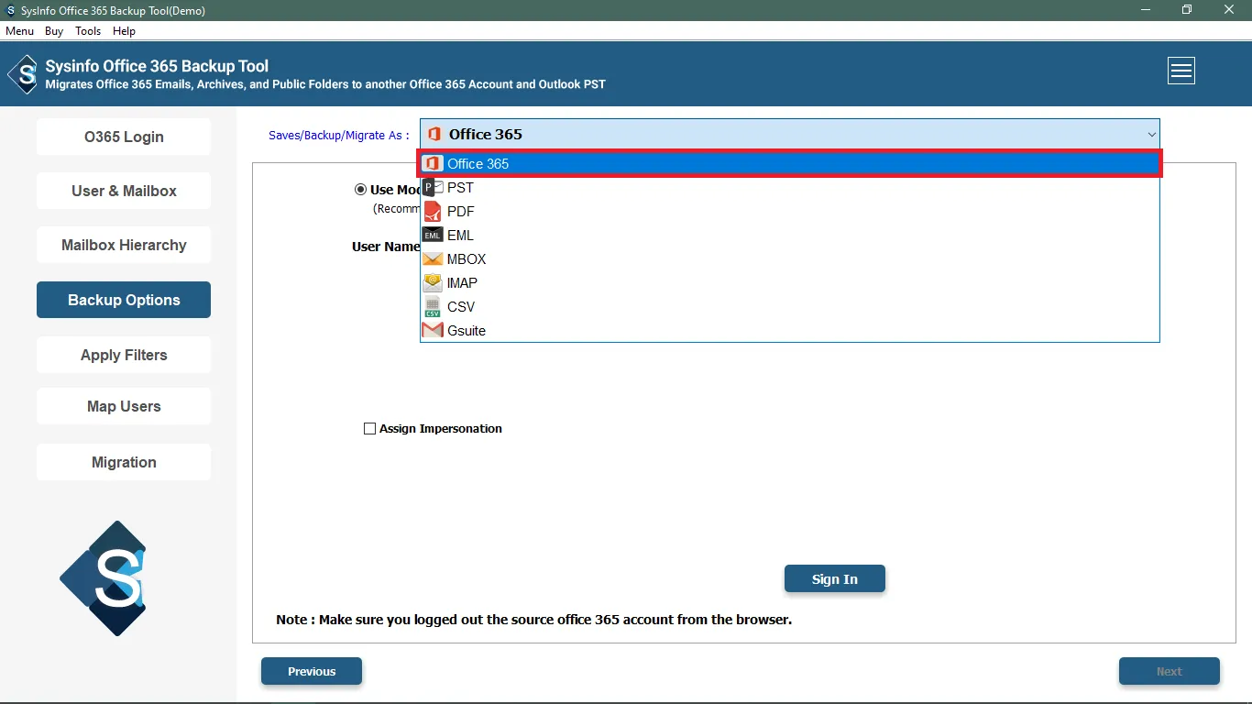Screen dimensions: 1252x704
Task: Close the SysInfo Office 365 Backup Tool window
Action: pyautogui.click(x=1229, y=10)
